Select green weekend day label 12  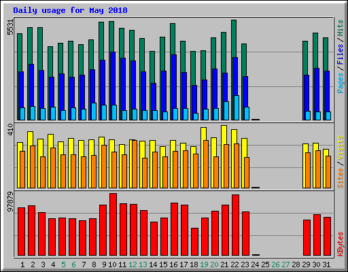pyautogui.click(x=133, y=265)
